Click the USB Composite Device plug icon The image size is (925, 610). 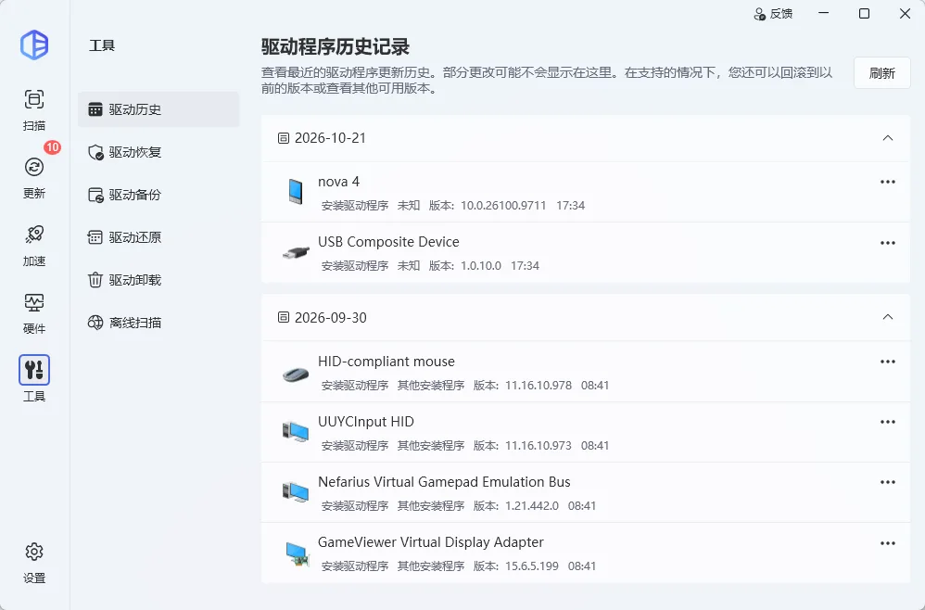point(296,252)
